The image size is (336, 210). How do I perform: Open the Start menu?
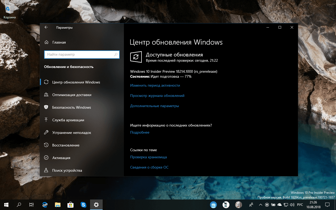pos(6,204)
